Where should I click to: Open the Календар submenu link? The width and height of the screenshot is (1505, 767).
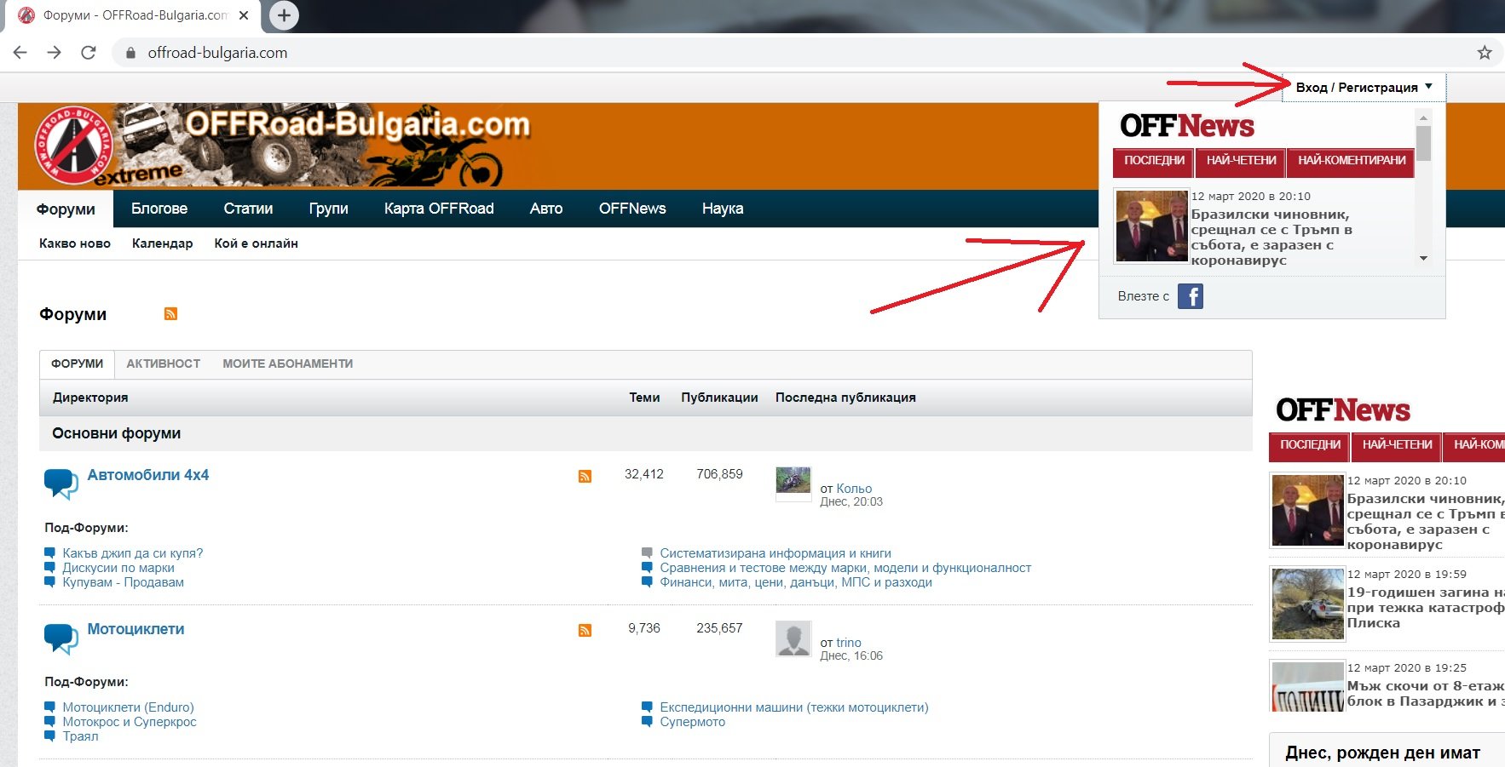(162, 243)
